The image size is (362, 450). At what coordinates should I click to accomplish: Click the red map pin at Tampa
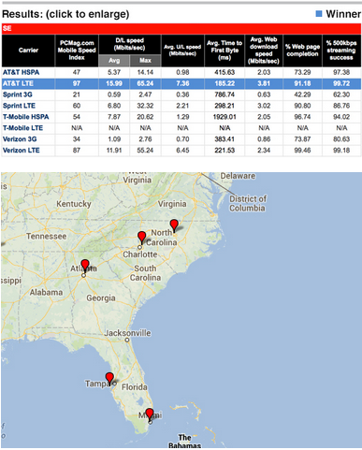109,378
